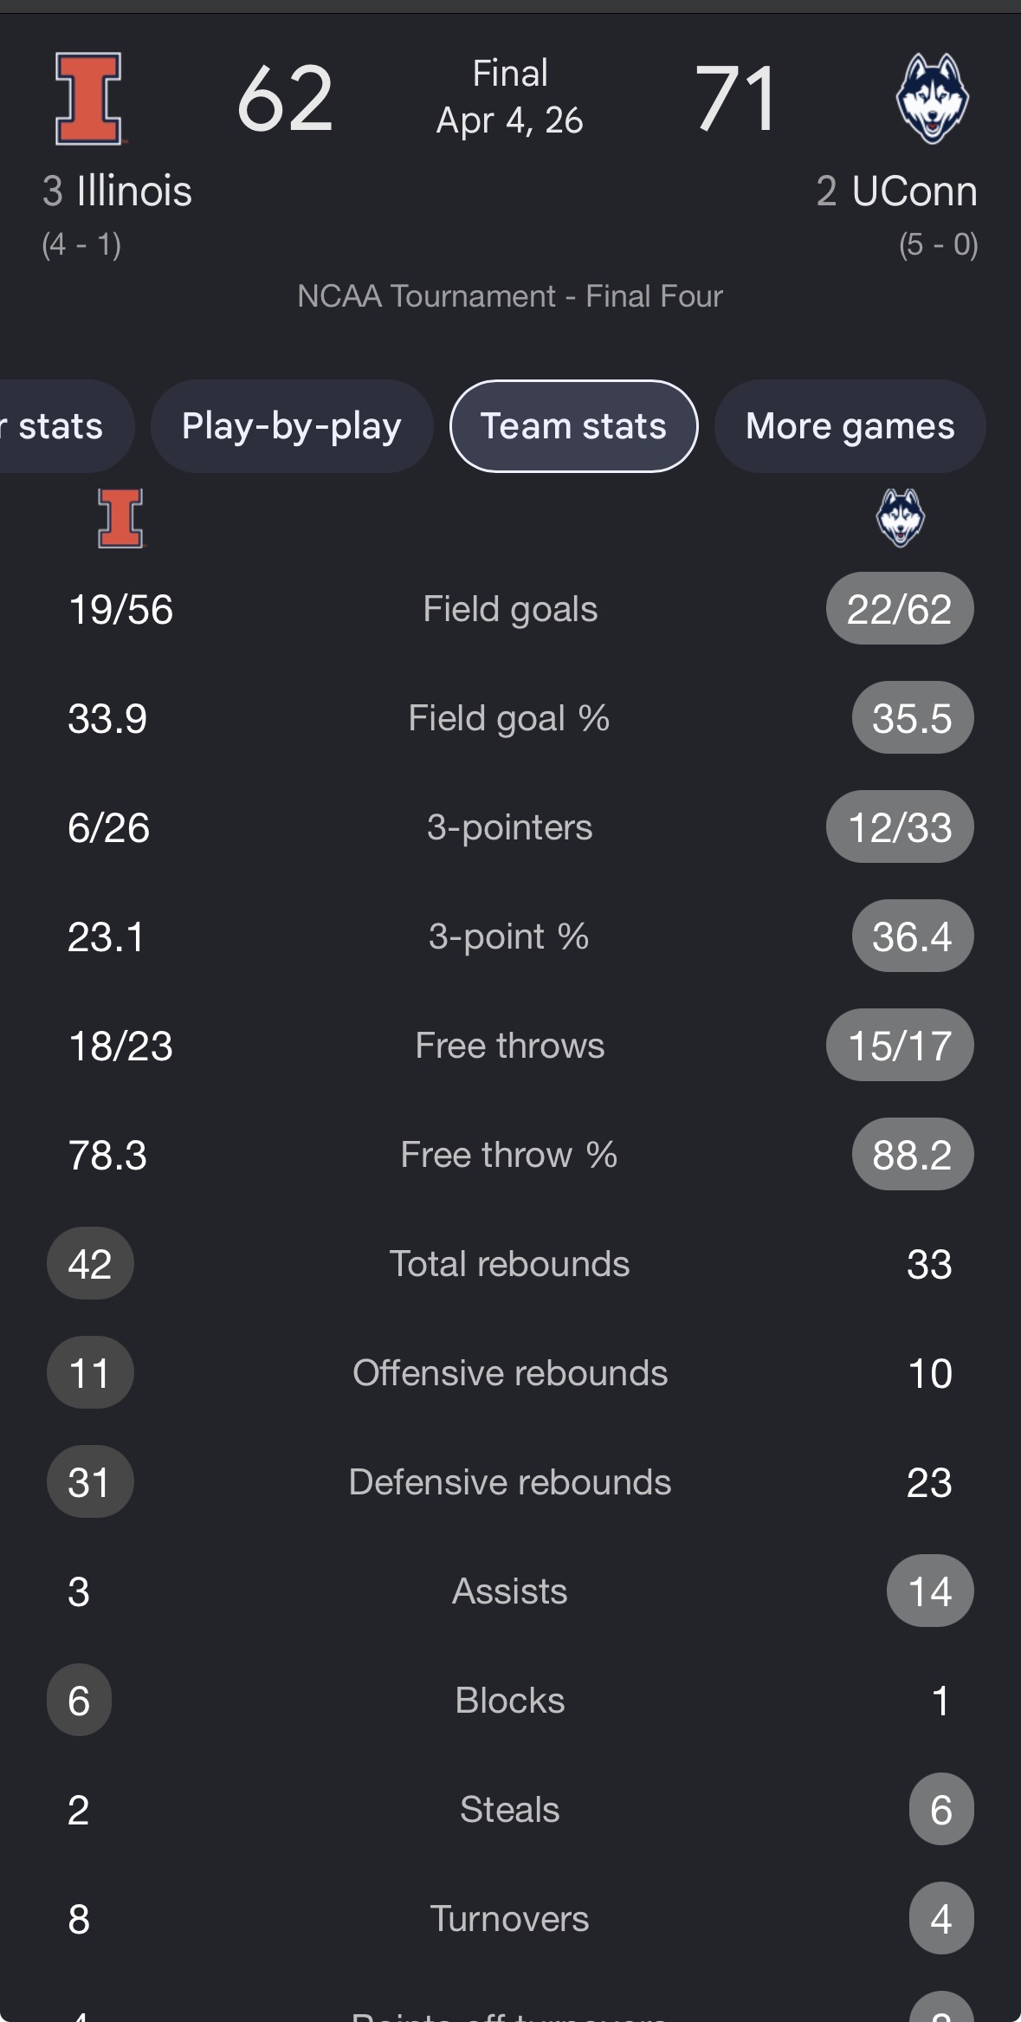The image size is (1021, 2022).
Task: Select the 12/33 three-pointers badge
Action: pyautogui.click(x=900, y=827)
